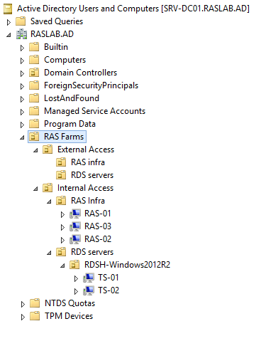Select the External Access label
Viewport: 261px width, 341px height.
coord(86,149)
